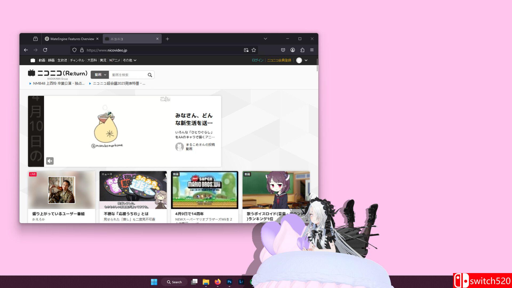Open the Firefox extensions puzzle icon
This screenshot has width=512, height=288.
point(302,50)
